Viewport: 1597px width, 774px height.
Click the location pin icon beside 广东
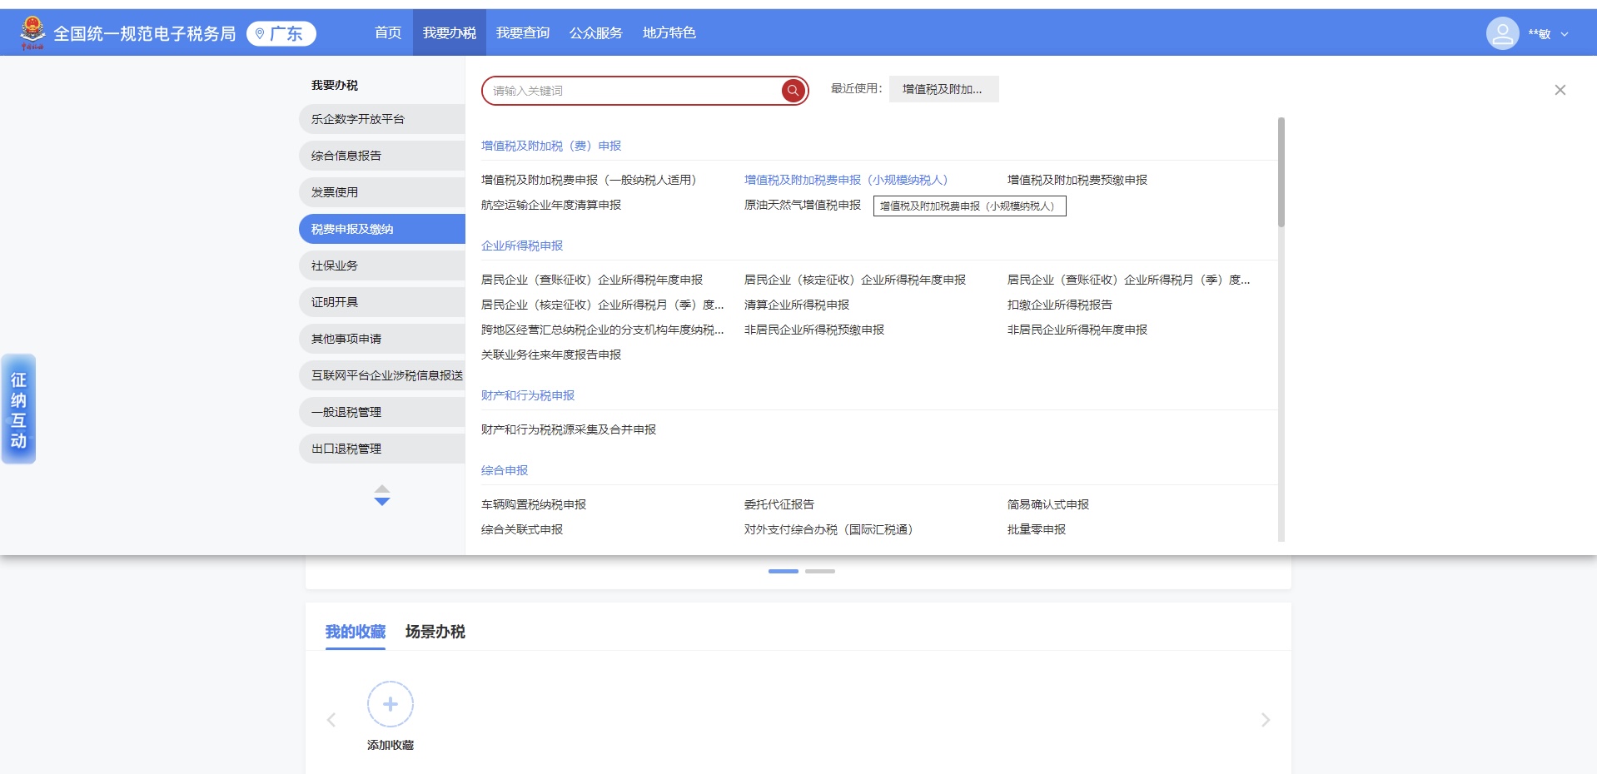click(257, 34)
